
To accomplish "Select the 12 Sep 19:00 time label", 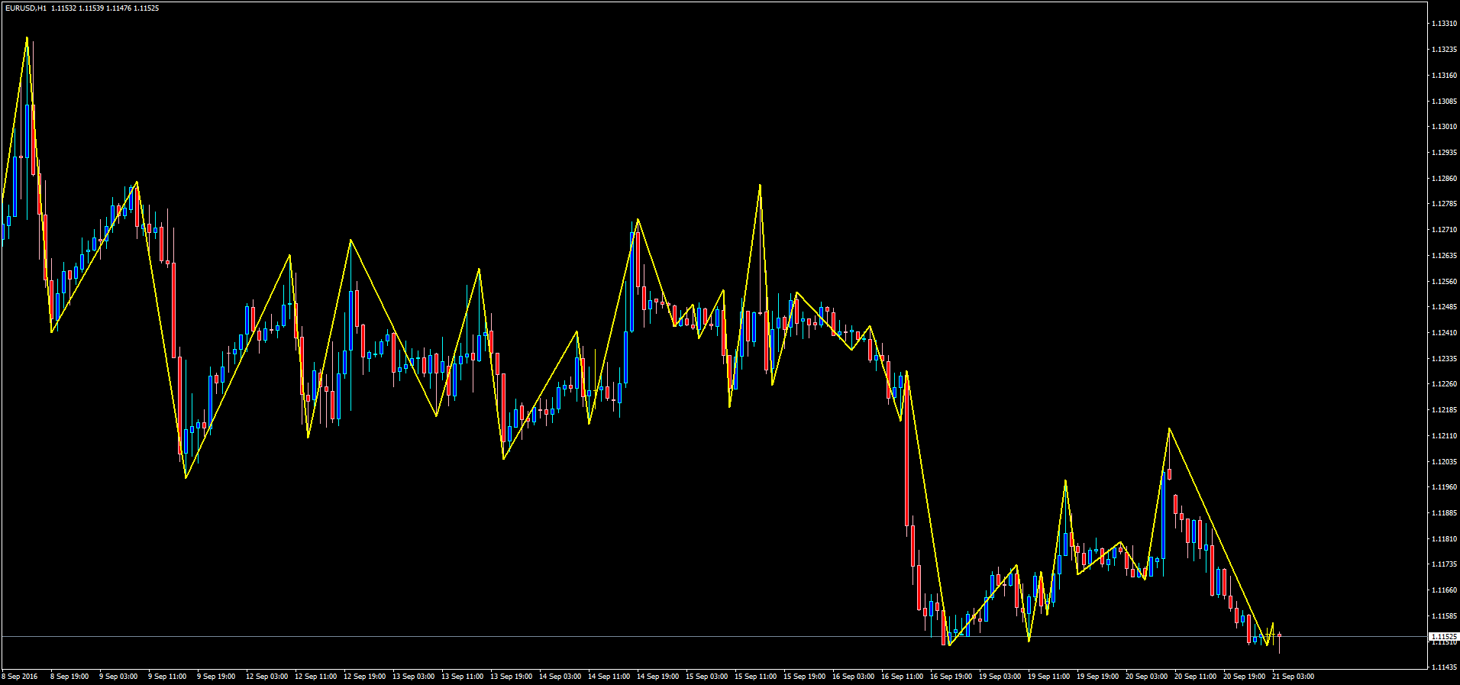I will click(364, 677).
